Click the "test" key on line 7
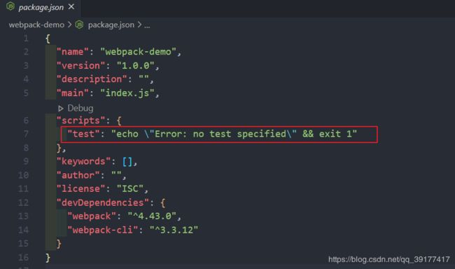 point(83,134)
